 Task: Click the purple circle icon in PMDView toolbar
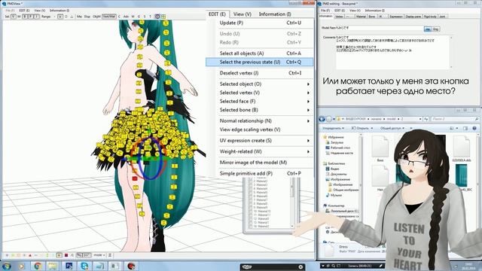point(157,17)
